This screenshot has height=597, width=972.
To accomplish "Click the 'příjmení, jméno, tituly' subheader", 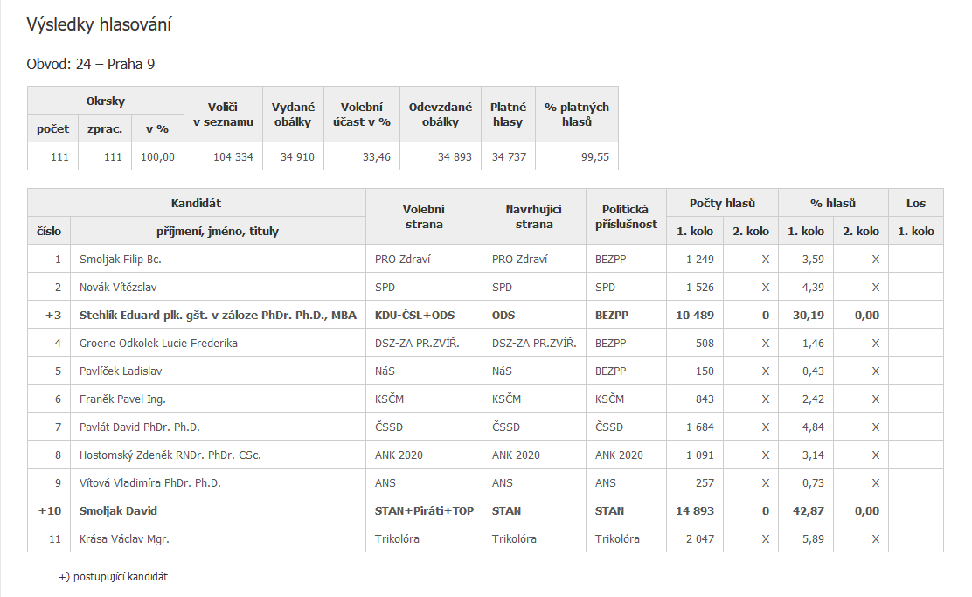I will point(218,232).
